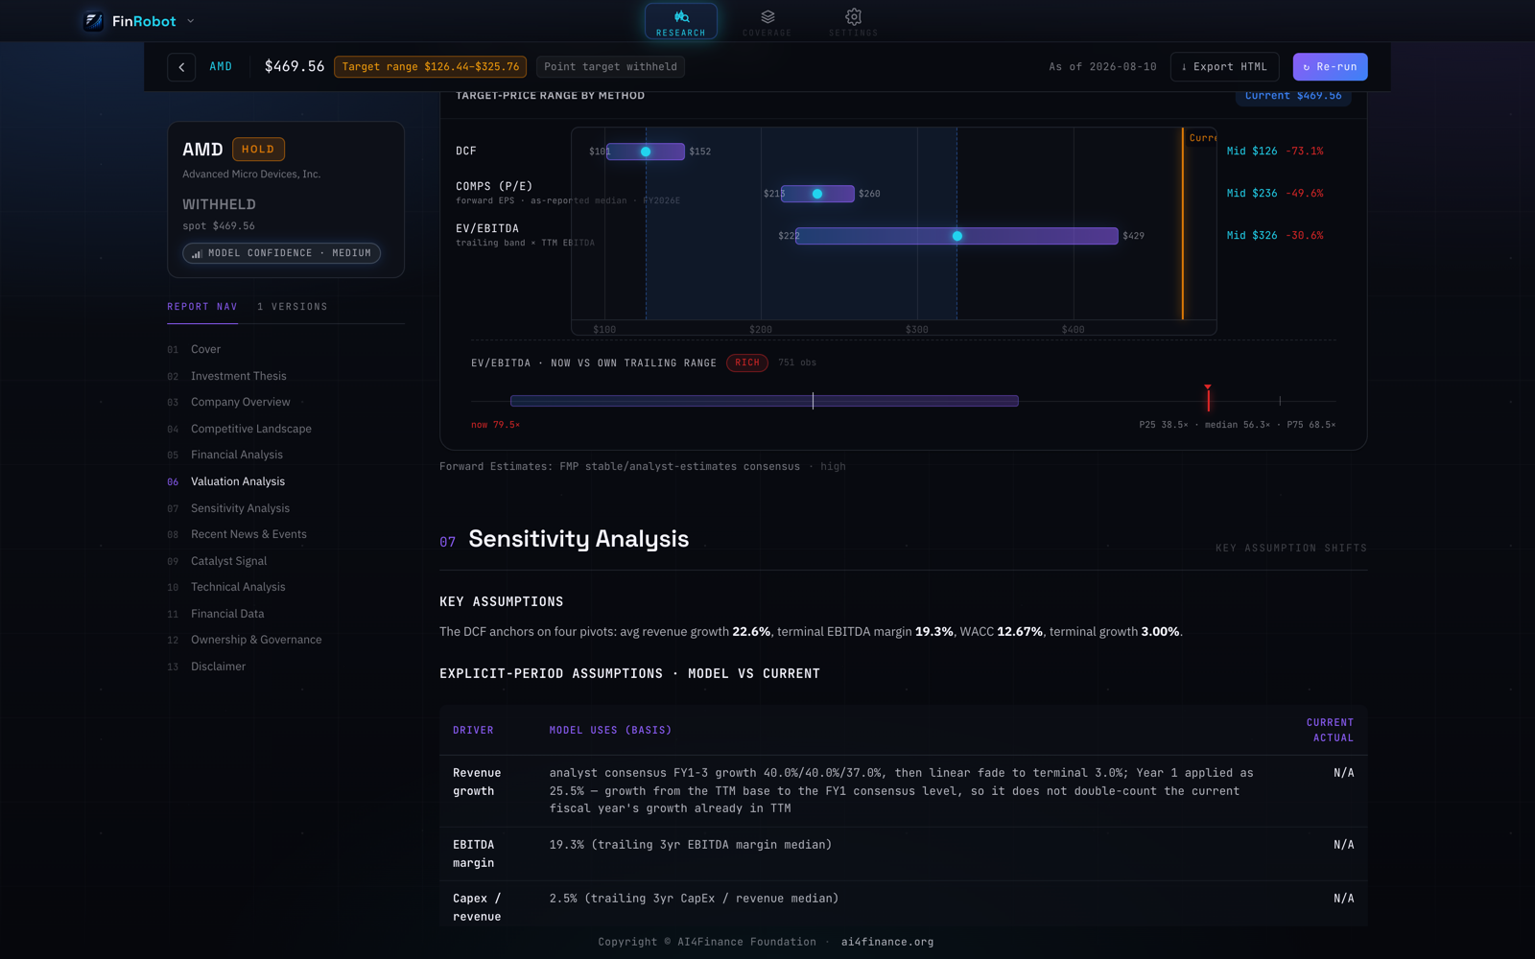Jump to Cover section
Viewport: 1535px width, 959px height.
[x=205, y=349]
